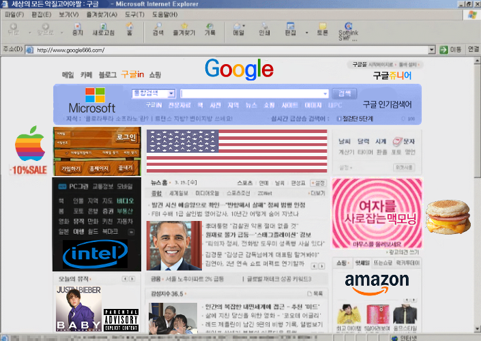
Task: Click the 더보기 news link
Action: (x=317, y=193)
